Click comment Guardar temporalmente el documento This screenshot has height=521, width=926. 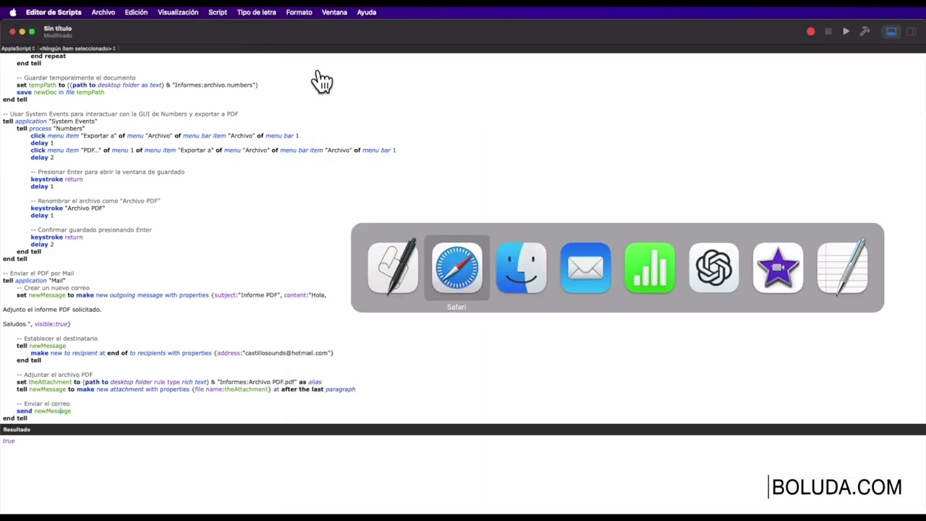[x=76, y=78]
